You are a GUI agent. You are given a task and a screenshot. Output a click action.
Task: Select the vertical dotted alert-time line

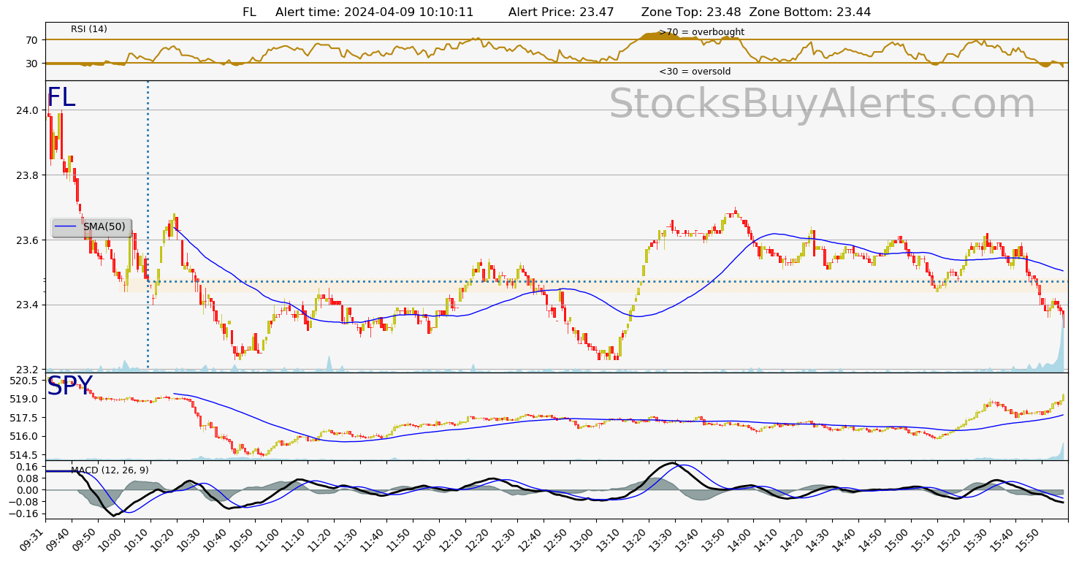[x=148, y=225]
